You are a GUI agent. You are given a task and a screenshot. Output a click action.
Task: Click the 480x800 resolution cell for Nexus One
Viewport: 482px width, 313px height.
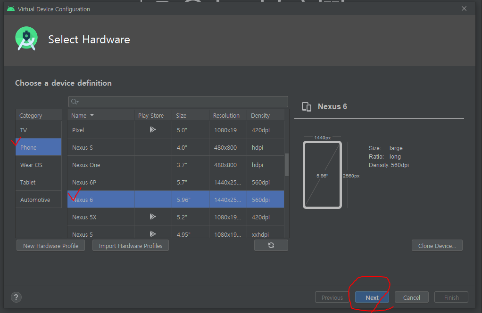point(228,165)
